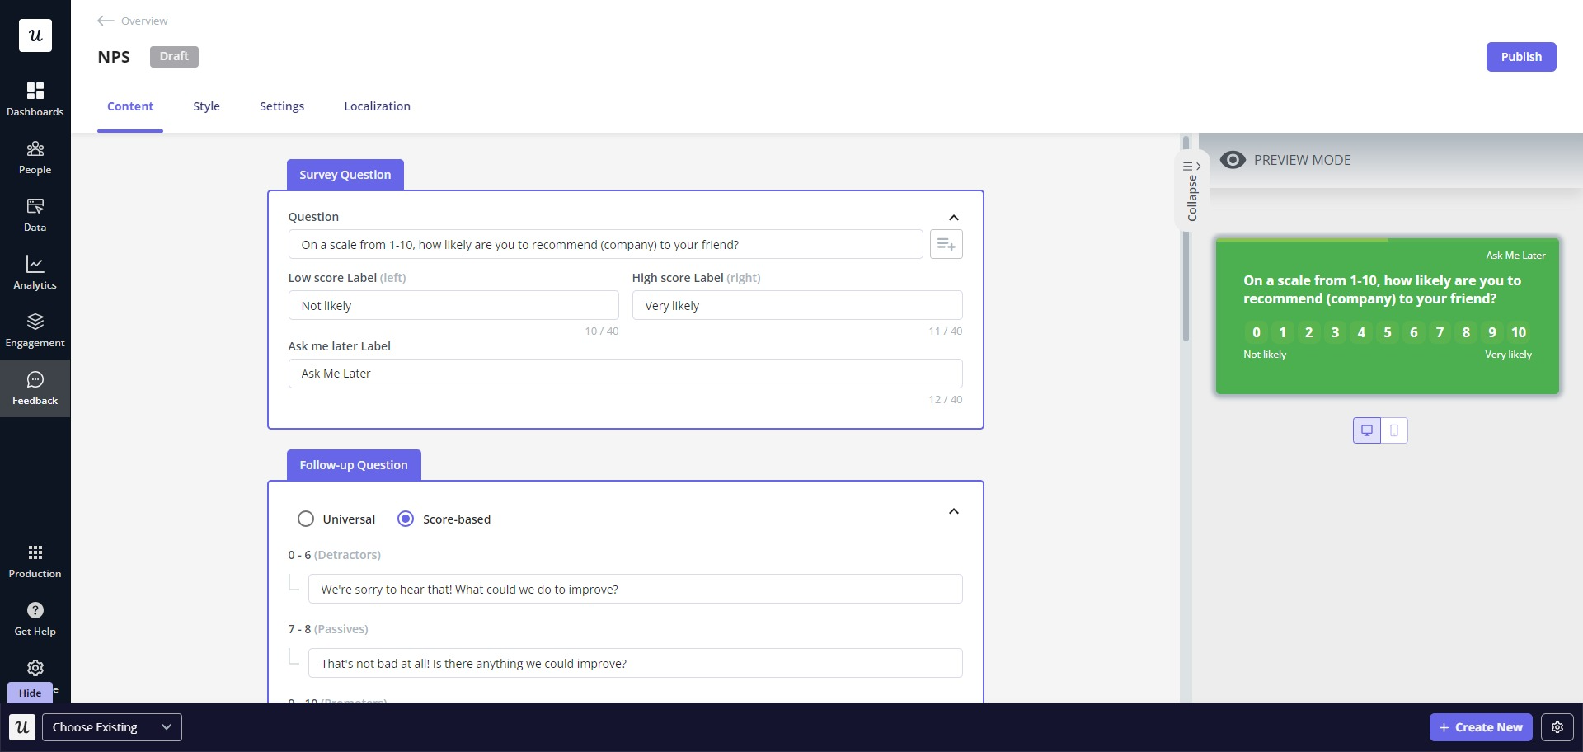Click the add attribute icon beside question
Viewport: 1583px width, 752px height.
click(946, 245)
